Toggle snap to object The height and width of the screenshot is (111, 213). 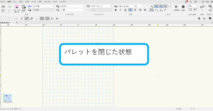[156, 6]
